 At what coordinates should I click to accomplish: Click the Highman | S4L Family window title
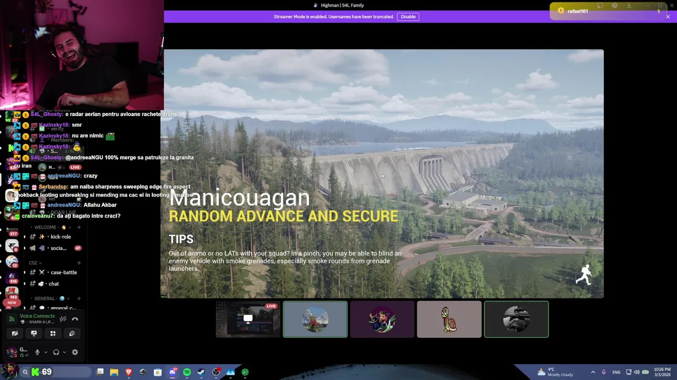point(342,5)
